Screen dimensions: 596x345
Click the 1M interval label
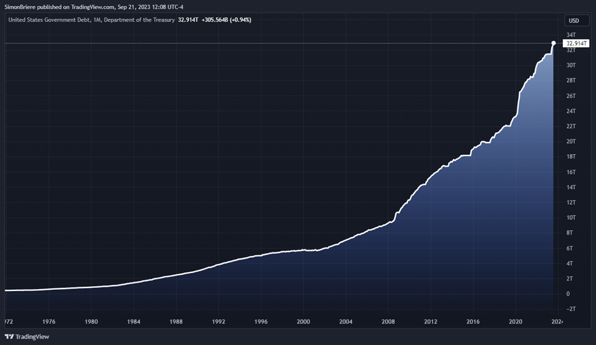click(97, 20)
